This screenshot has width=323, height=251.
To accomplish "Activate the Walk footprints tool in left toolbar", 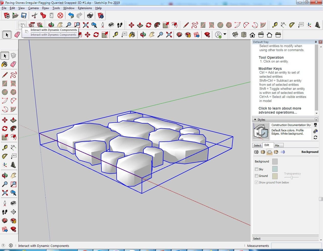I will (x=5, y=212).
